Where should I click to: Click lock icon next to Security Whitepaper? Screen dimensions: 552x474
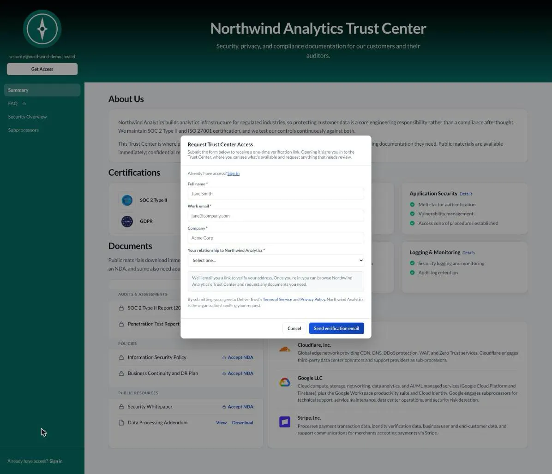pos(121,407)
